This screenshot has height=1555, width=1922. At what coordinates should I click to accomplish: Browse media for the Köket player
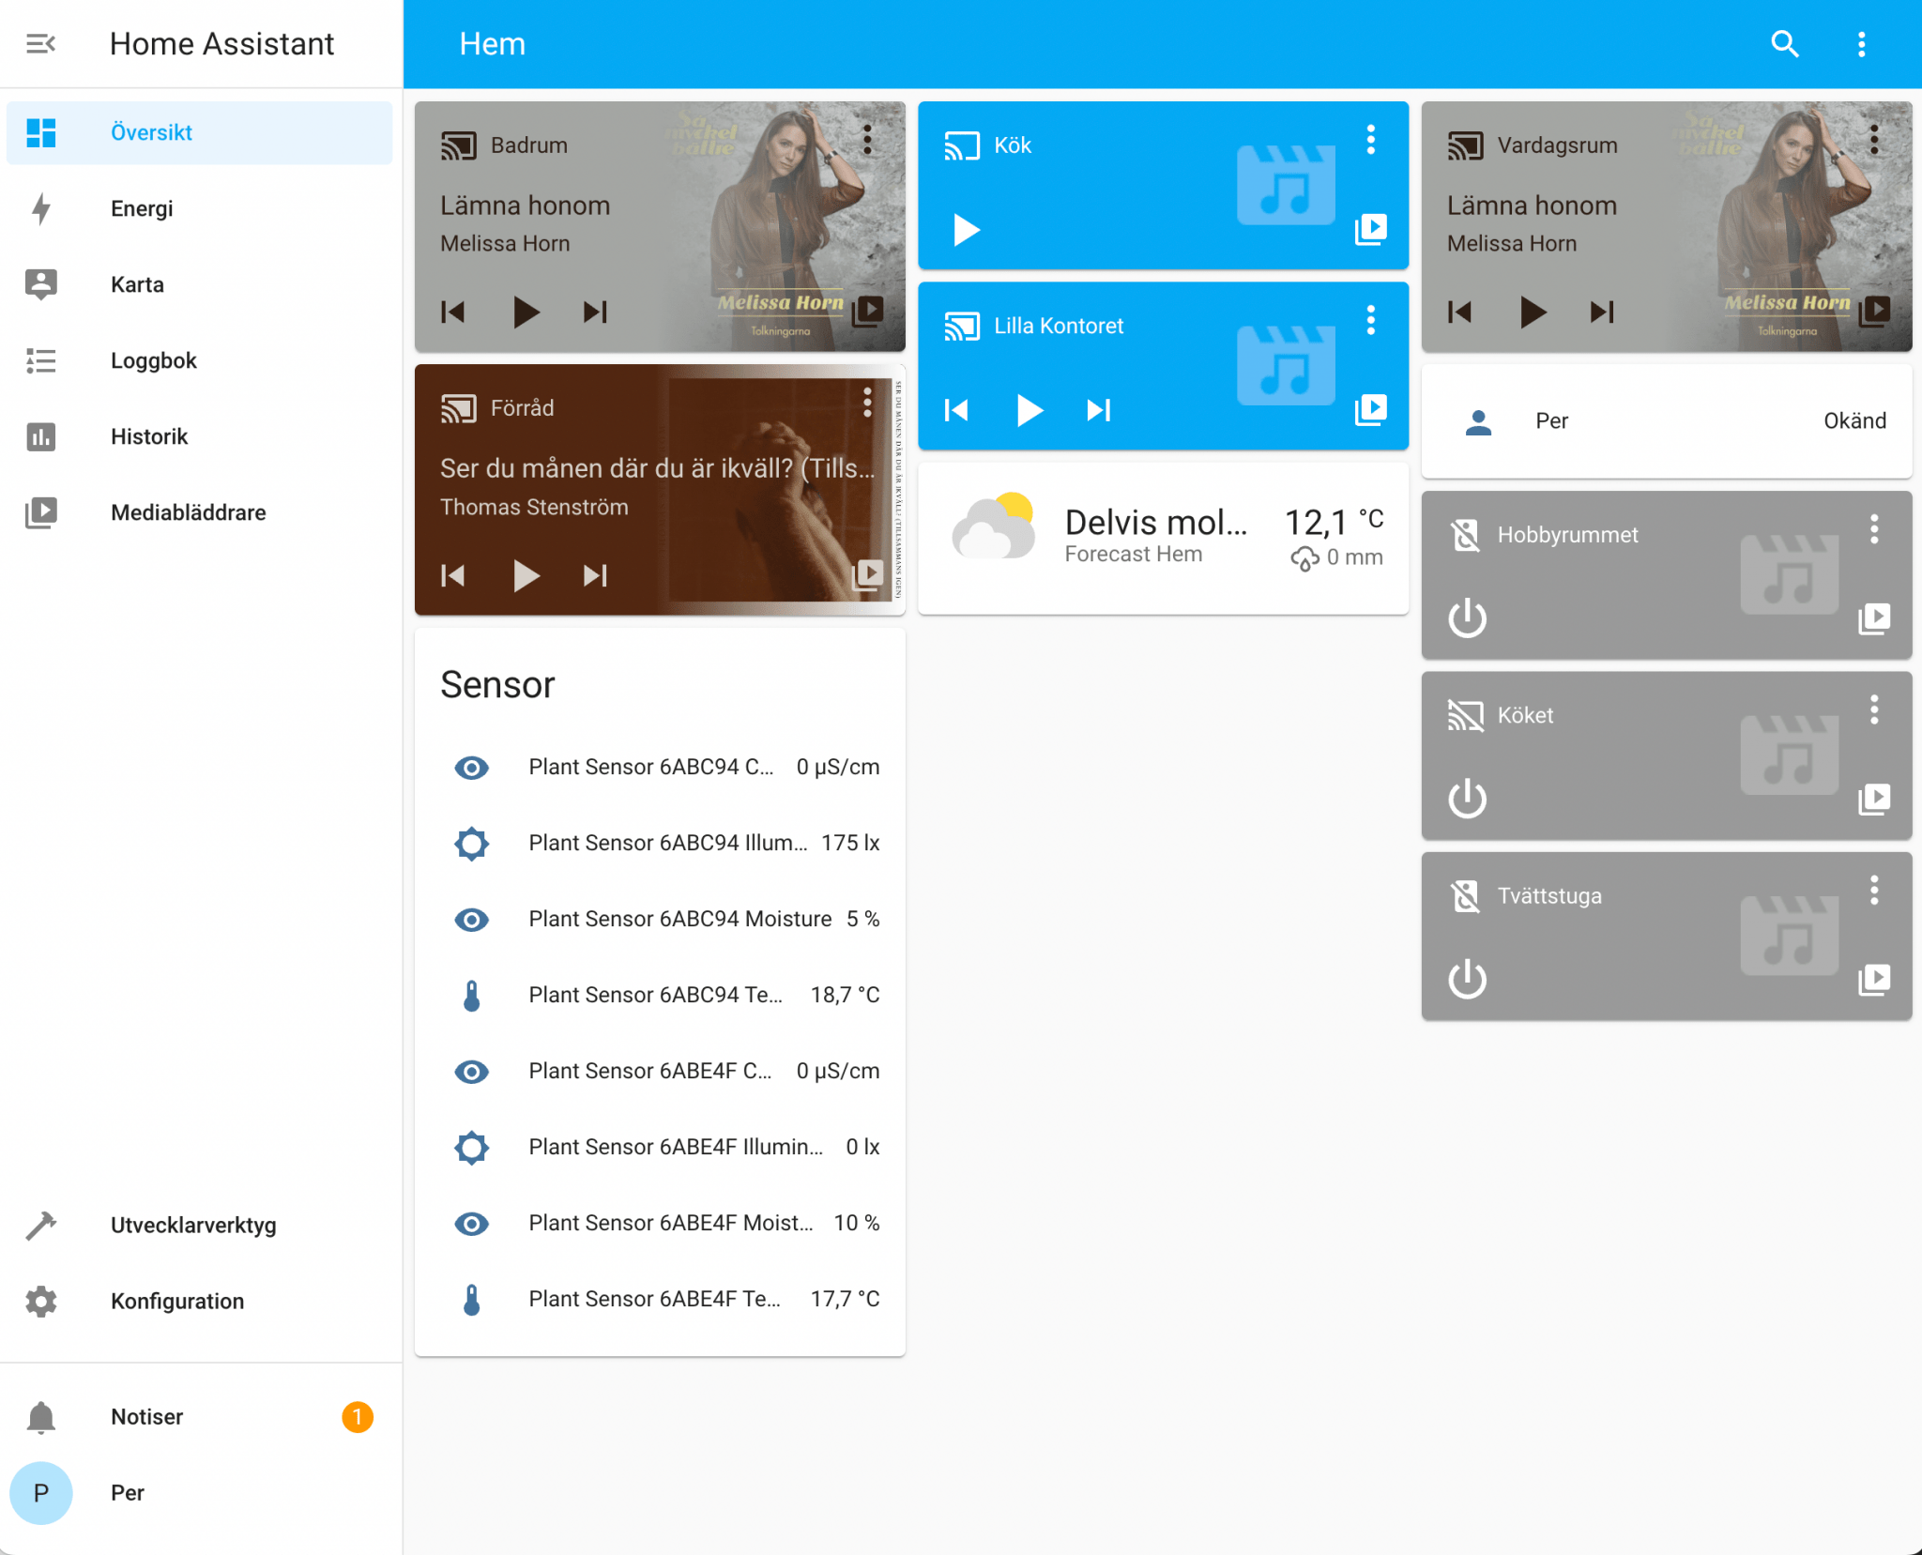[1875, 799]
